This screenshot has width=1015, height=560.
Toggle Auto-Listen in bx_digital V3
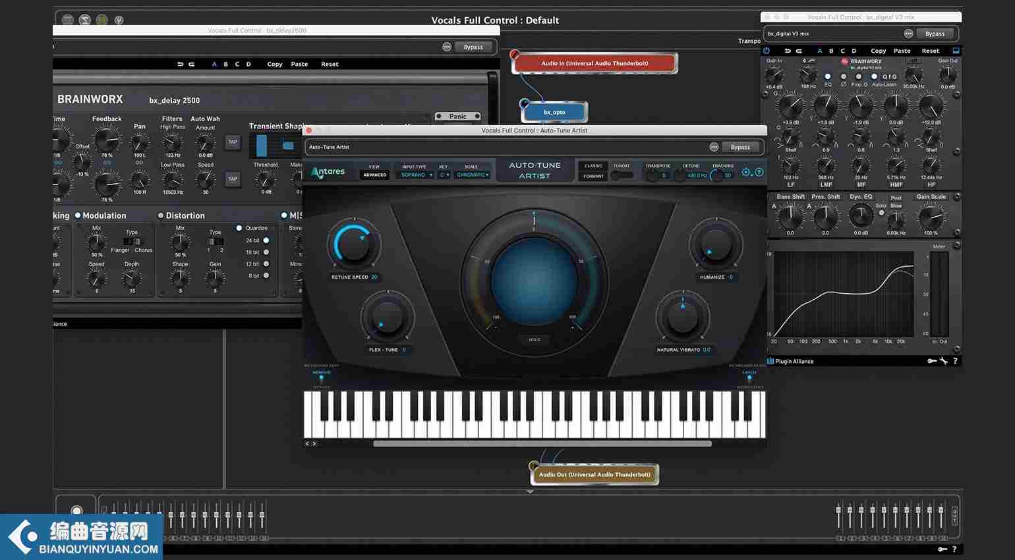pyautogui.click(x=875, y=76)
